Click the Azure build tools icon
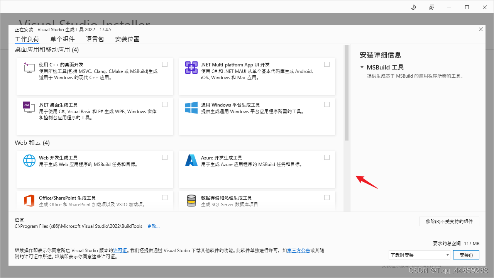 point(191,161)
